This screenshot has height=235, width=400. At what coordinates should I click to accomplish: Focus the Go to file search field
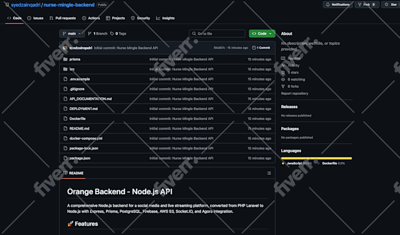(x=217, y=34)
